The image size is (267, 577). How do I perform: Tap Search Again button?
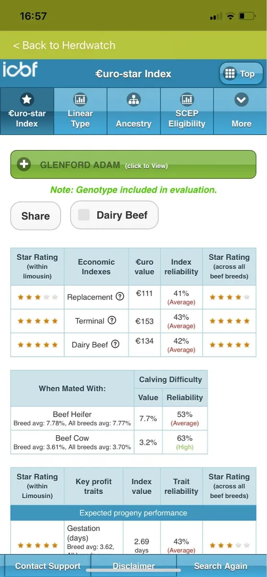point(221,566)
